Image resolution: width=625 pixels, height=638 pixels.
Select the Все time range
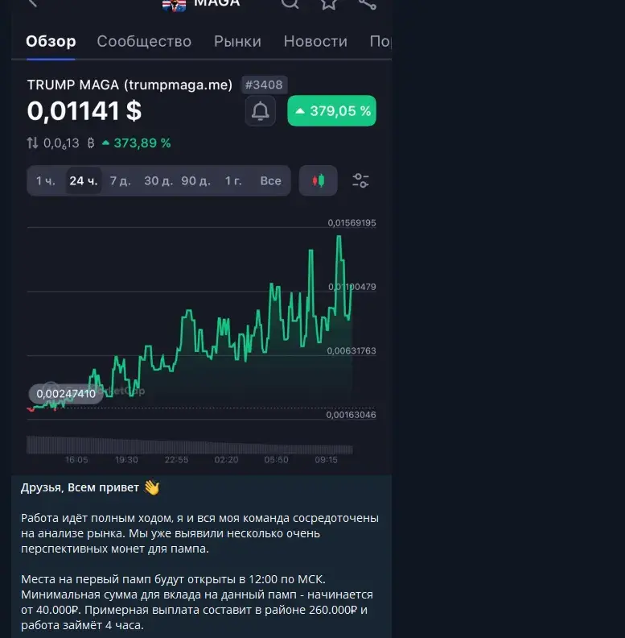(x=270, y=180)
